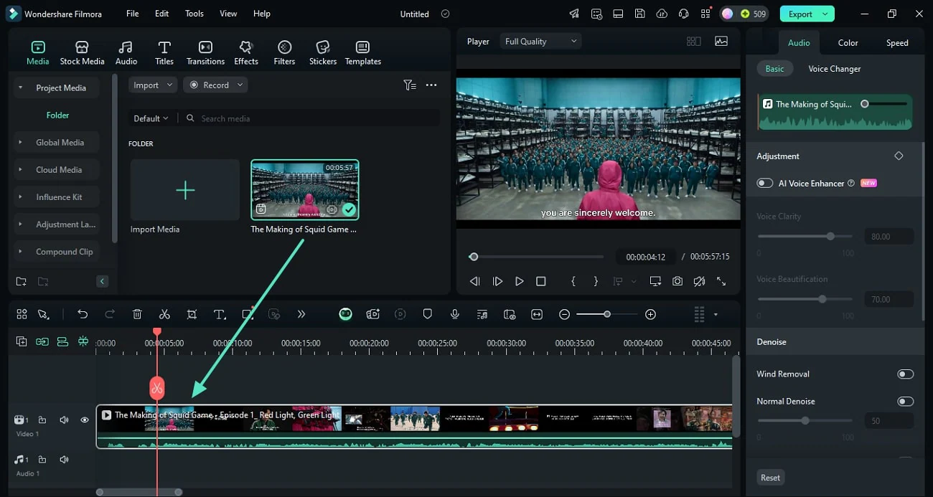
Task: Click Import Media tile
Action: pos(185,190)
